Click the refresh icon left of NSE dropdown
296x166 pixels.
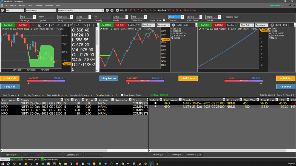point(2,10)
